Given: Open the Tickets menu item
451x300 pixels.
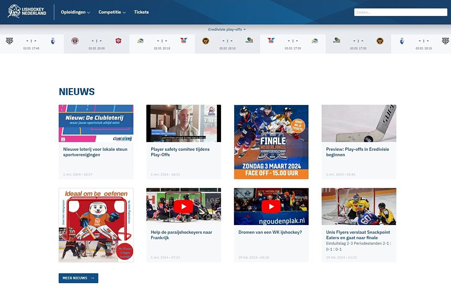Looking at the screenshot, I should (141, 12).
